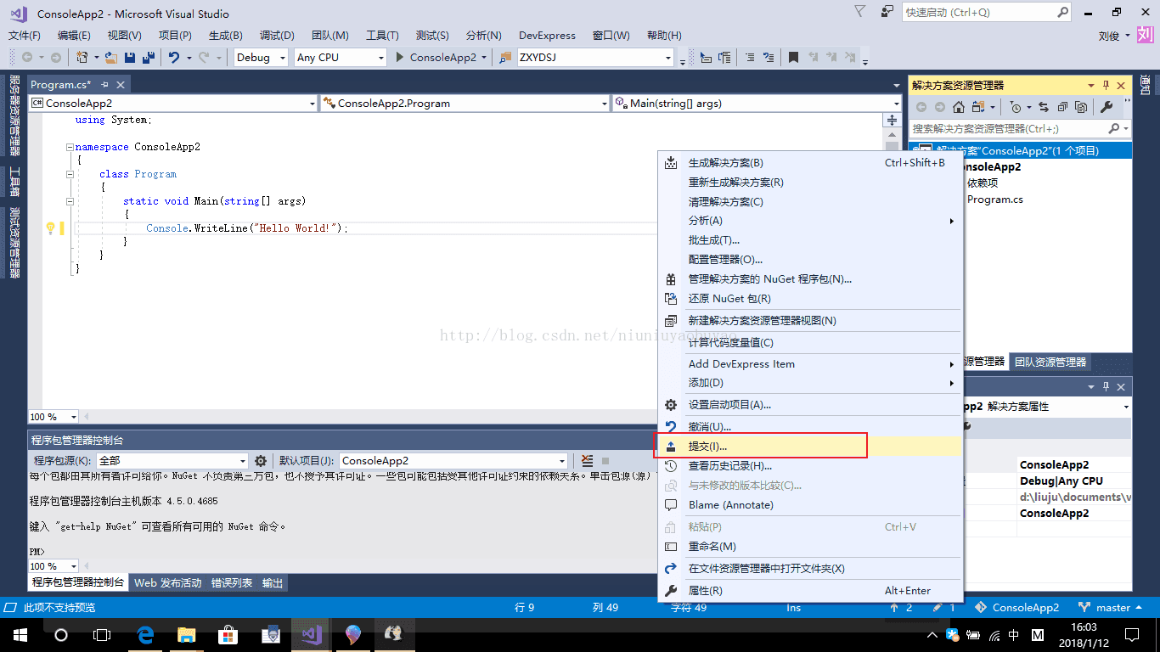Expand the 100% editor zoom dropdown
Screen dimensions: 1160x652
(x=74, y=417)
